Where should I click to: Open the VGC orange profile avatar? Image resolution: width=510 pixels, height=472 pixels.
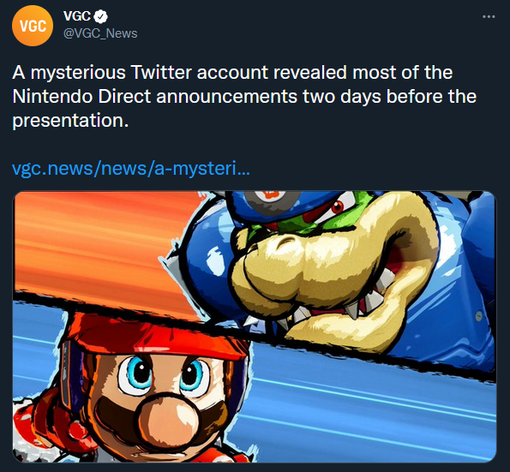click(33, 26)
